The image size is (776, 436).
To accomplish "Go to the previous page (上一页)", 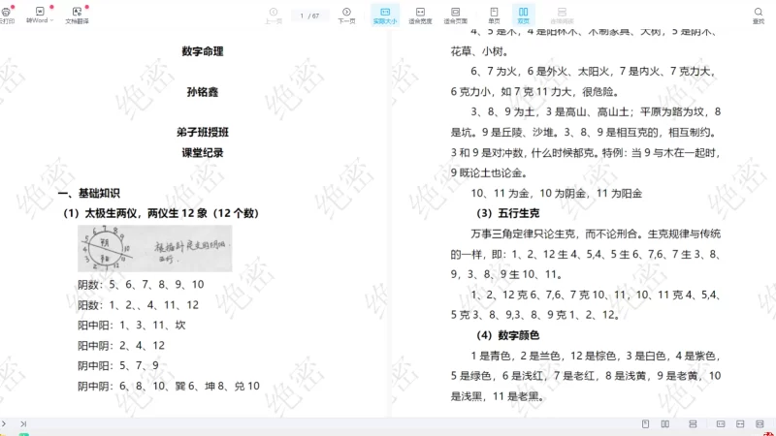I will coord(274,15).
